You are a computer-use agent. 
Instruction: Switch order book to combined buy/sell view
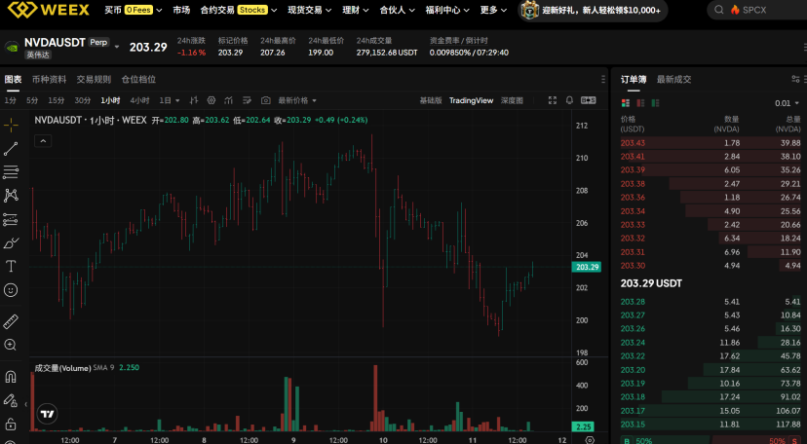coord(626,103)
